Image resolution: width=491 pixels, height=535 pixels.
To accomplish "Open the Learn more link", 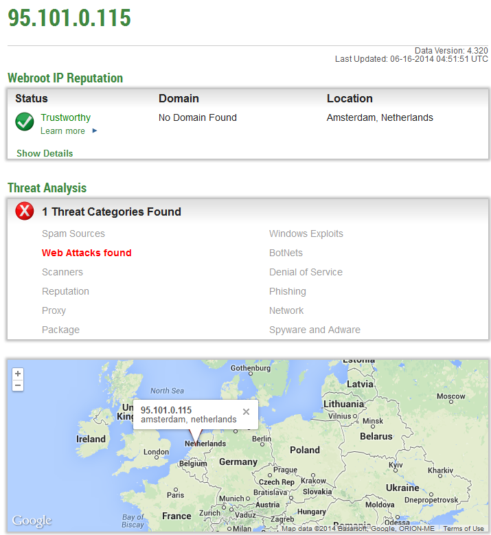I will tap(62, 131).
